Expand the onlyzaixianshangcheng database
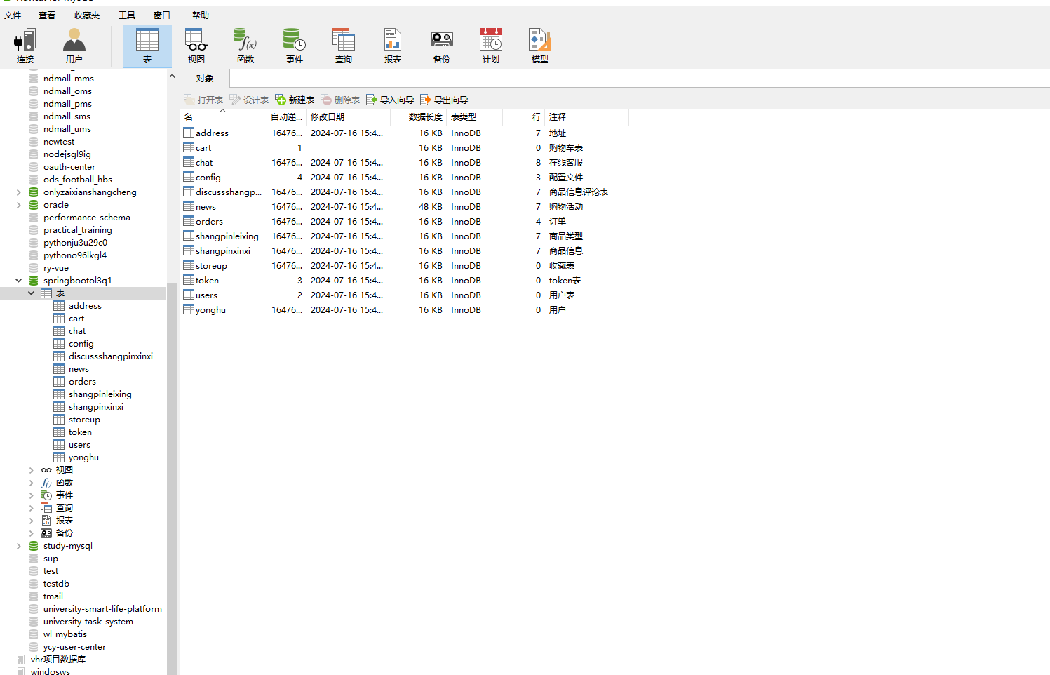 pyautogui.click(x=18, y=192)
